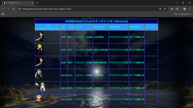Open a new browser tab
This screenshot has height=108, width=193.
point(37,3)
